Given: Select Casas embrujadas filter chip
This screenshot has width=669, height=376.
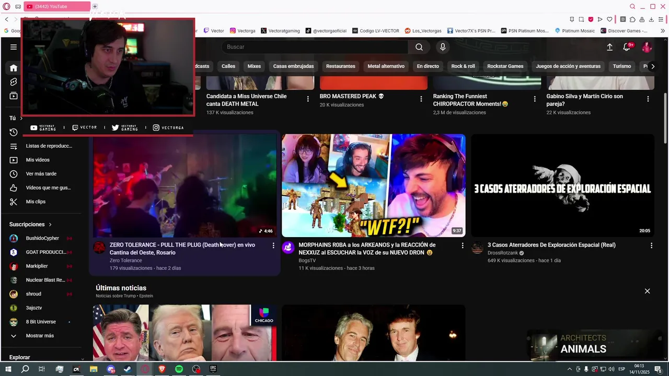Looking at the screenshot, I should [x=293, y=66].
